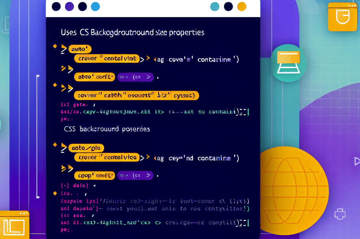Click the orange shield window icon
The image size is (360, 239).
pos(342,17)
